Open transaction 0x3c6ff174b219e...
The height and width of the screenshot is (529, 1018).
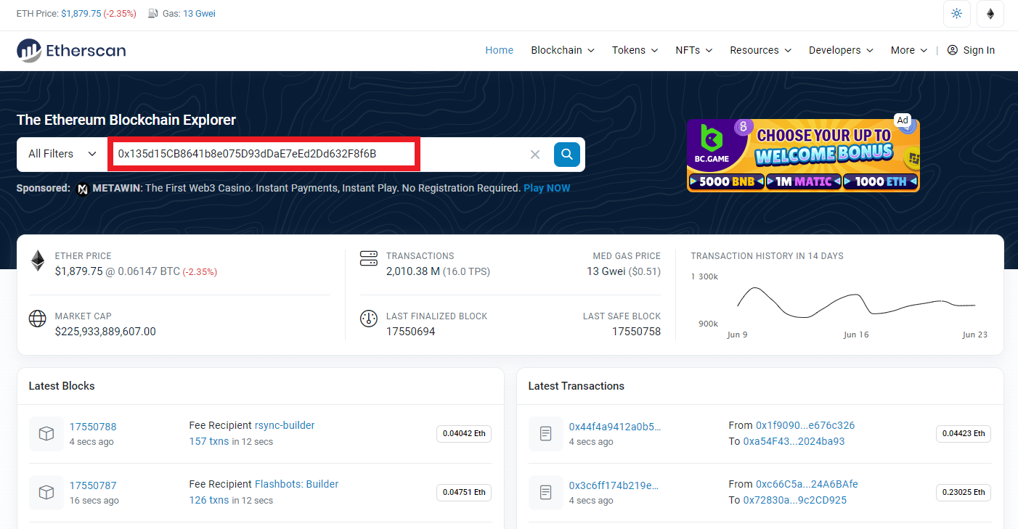tap(614, 485)
